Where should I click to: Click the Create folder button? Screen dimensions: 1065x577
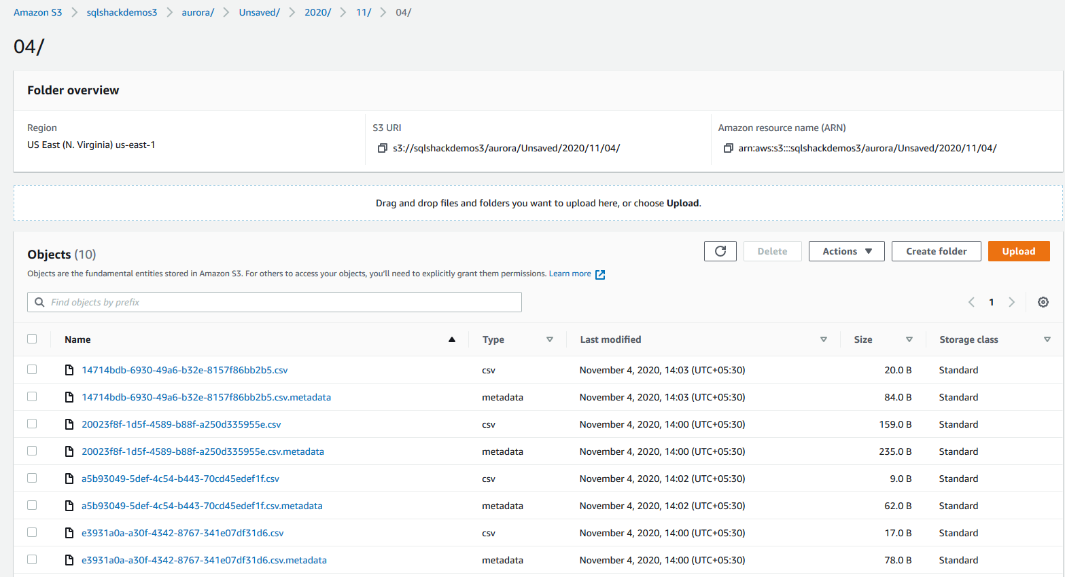pos(936,251)
